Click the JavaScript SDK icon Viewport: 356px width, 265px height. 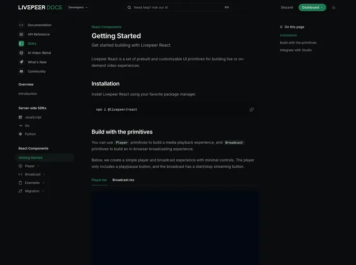(x=20, y=117)
